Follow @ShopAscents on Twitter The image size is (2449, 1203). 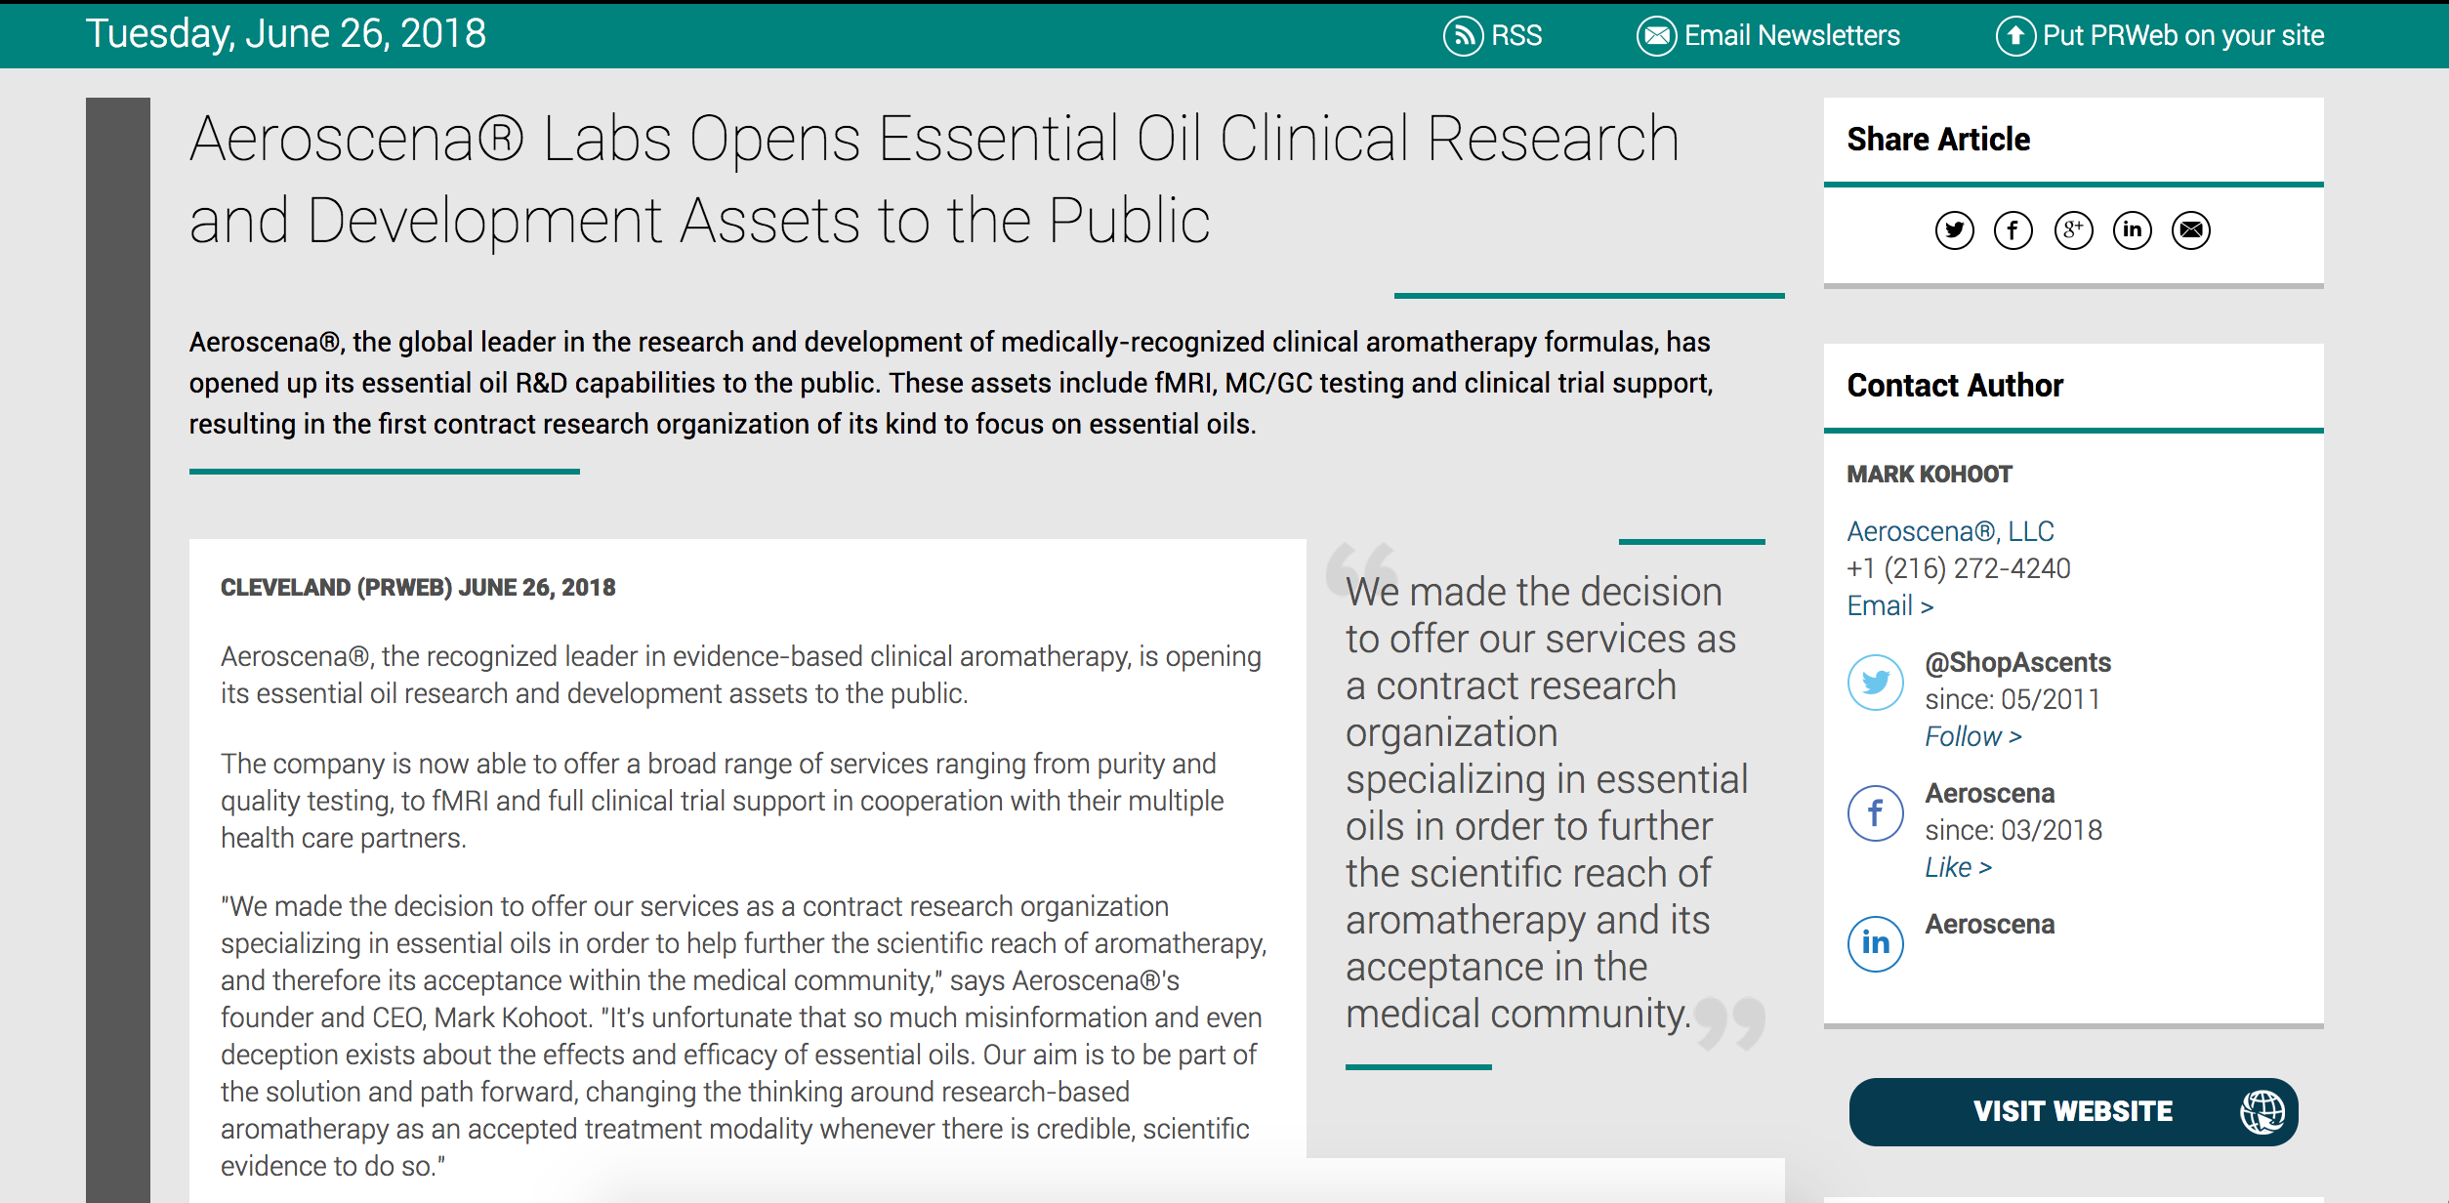(1972, 736)
